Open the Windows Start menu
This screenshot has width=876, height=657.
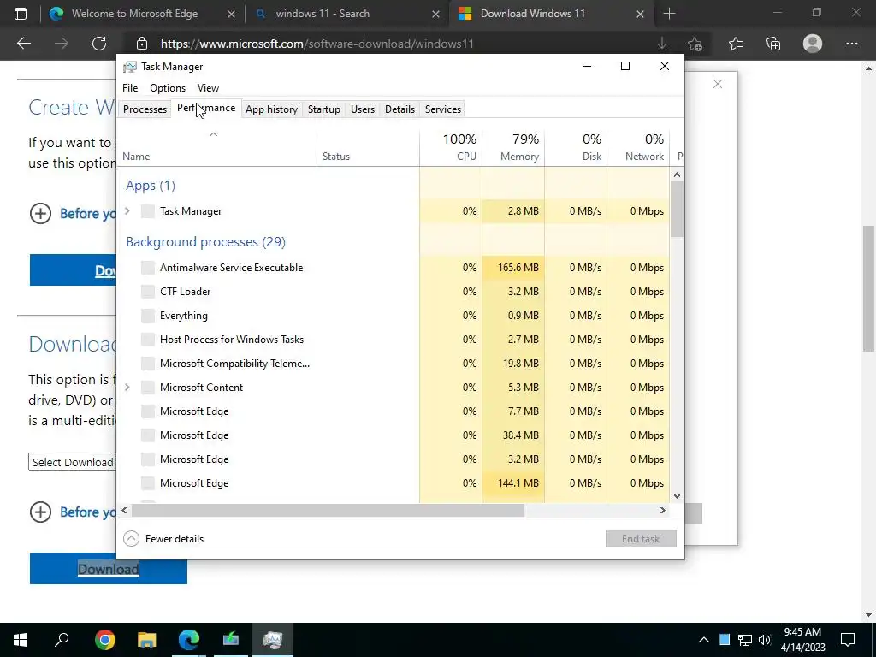21,640
